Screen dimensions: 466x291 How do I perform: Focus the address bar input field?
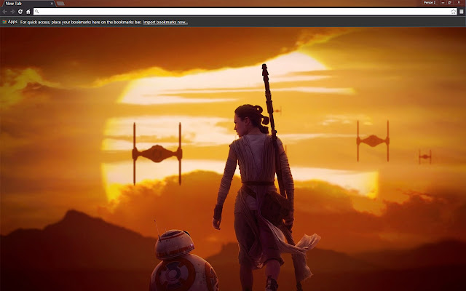click(245, 12)
